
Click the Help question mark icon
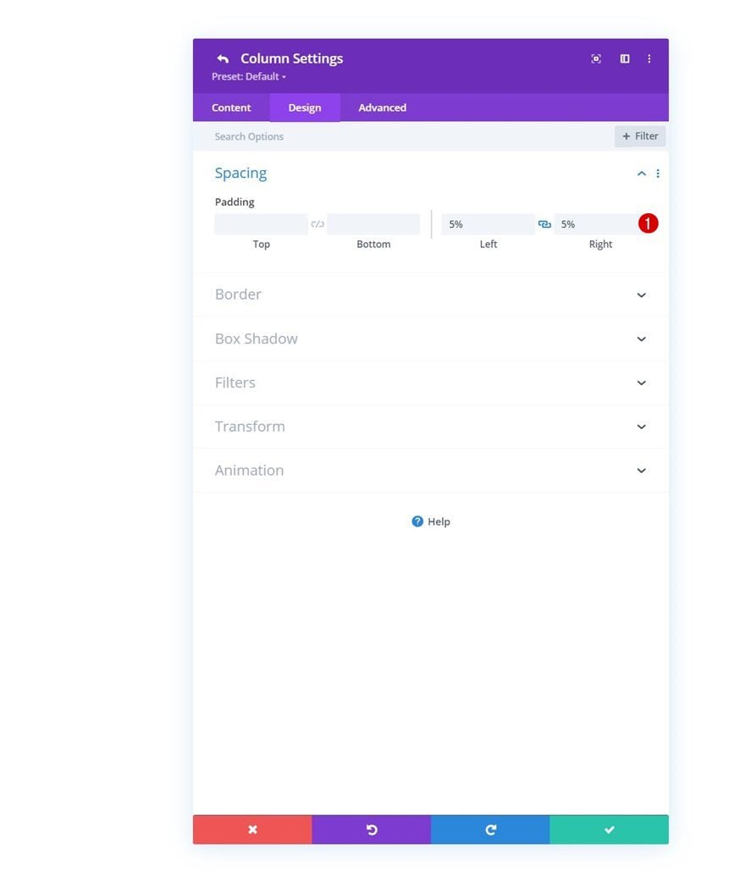click(x=417, y=521)
